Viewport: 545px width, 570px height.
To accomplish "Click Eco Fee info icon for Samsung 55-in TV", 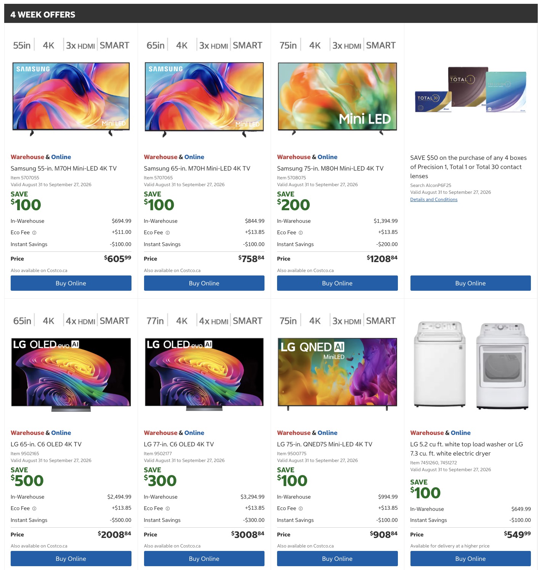I will pos(34,233).
